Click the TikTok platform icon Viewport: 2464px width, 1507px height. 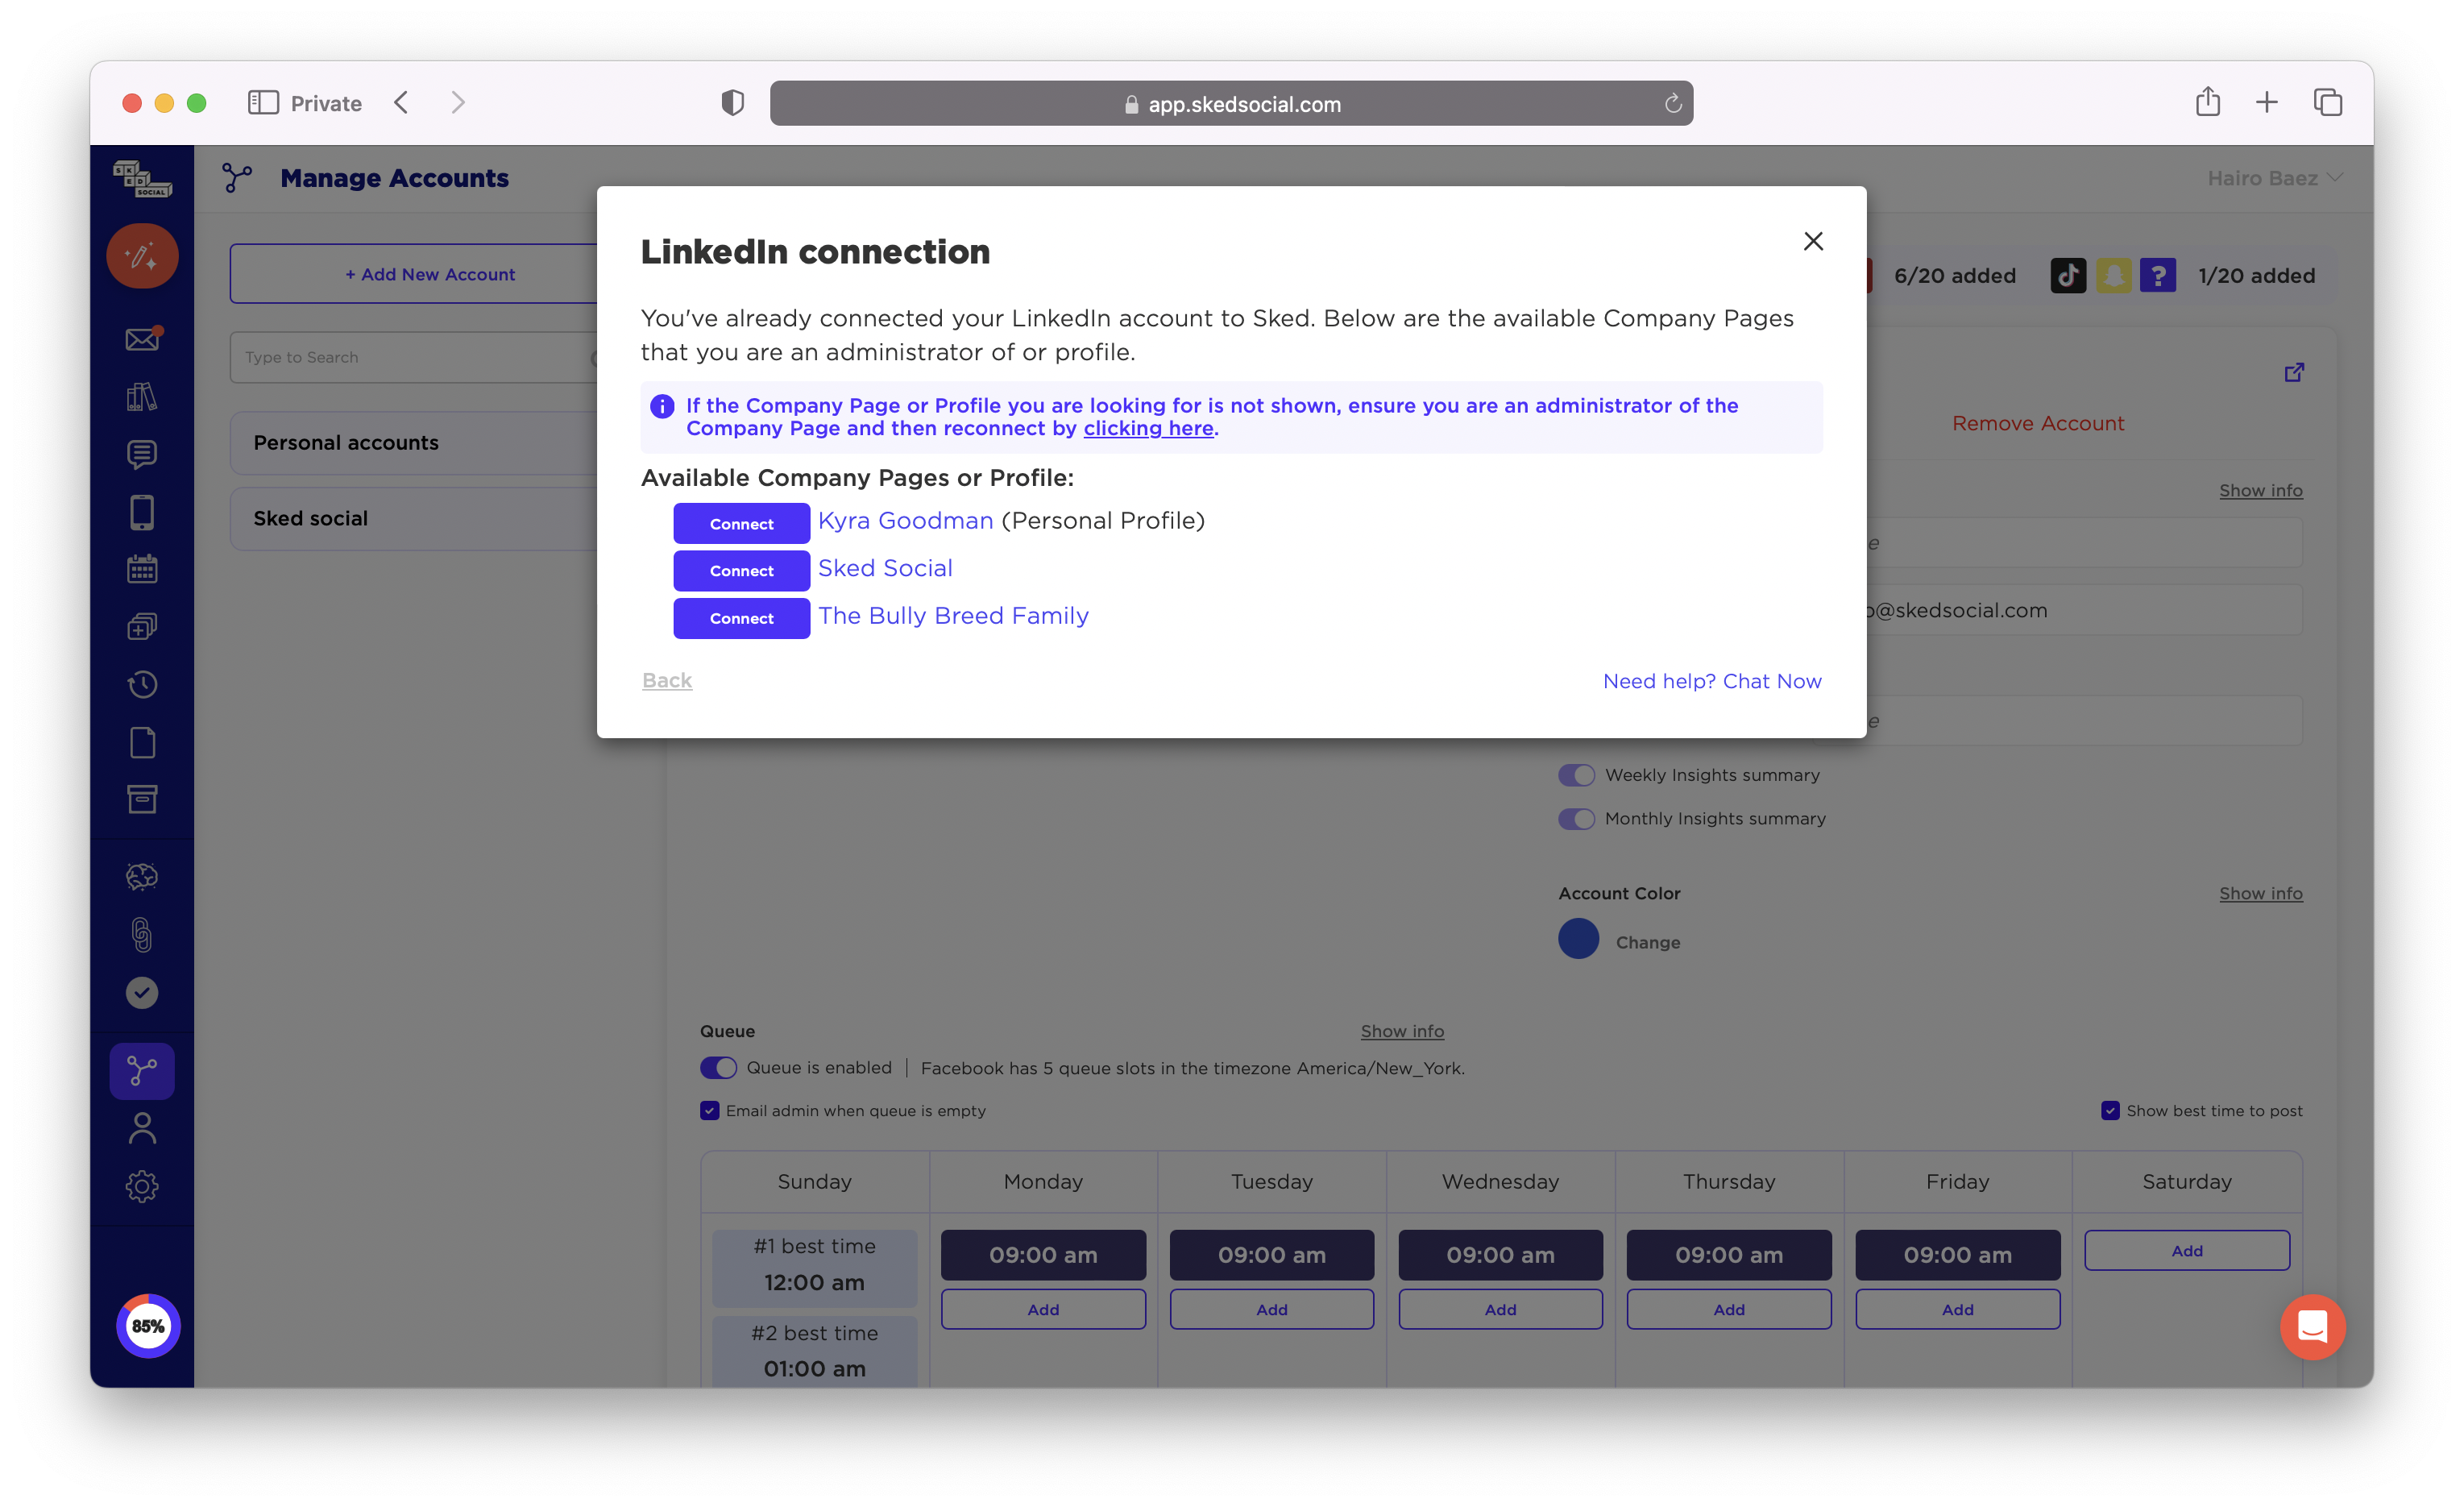2068,275
